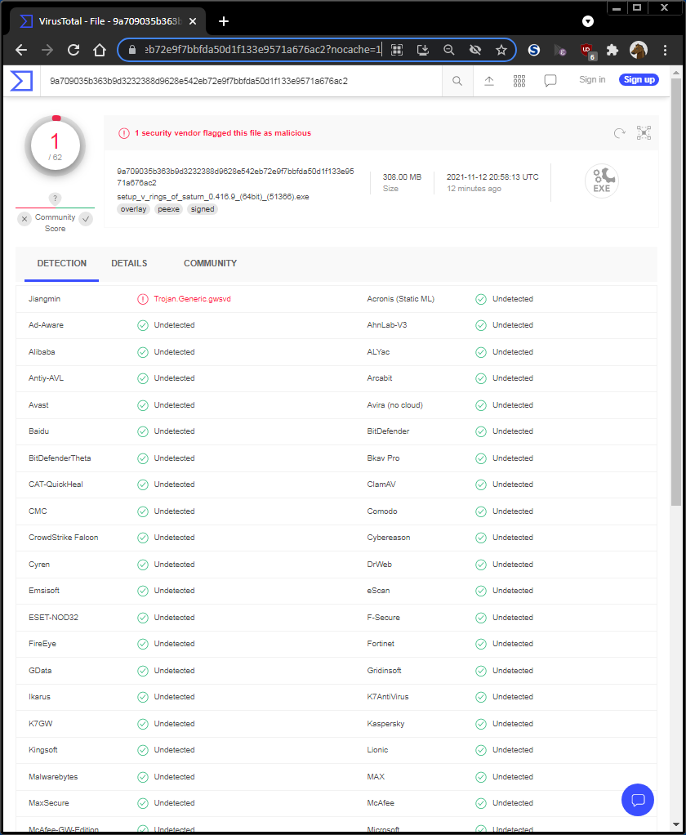Screen dimensions: 686x835
Task: Click the peexe tag
Action: point(169,209)
